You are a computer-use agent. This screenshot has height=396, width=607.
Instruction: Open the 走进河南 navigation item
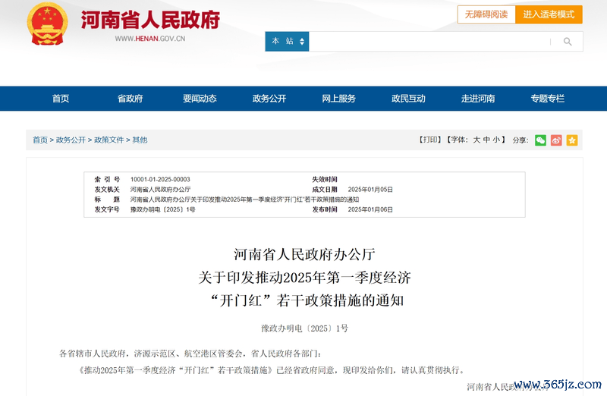(x=478, y=99)
